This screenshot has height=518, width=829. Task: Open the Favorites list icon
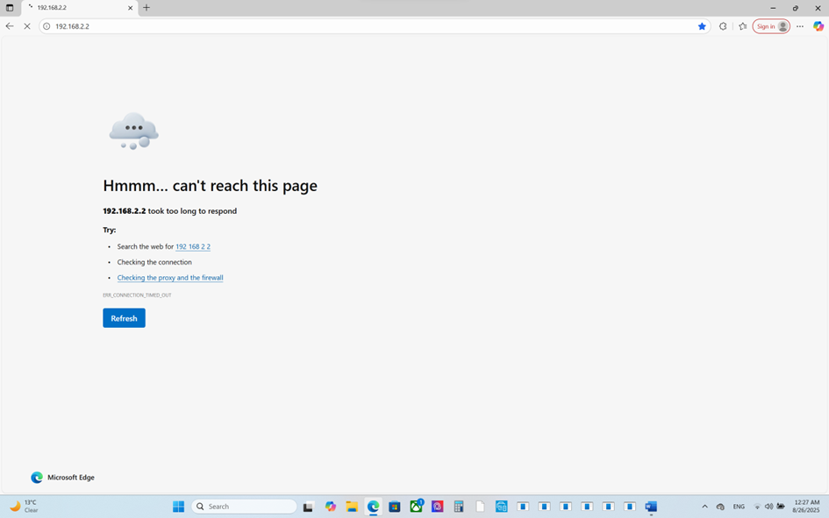point(743,26)
